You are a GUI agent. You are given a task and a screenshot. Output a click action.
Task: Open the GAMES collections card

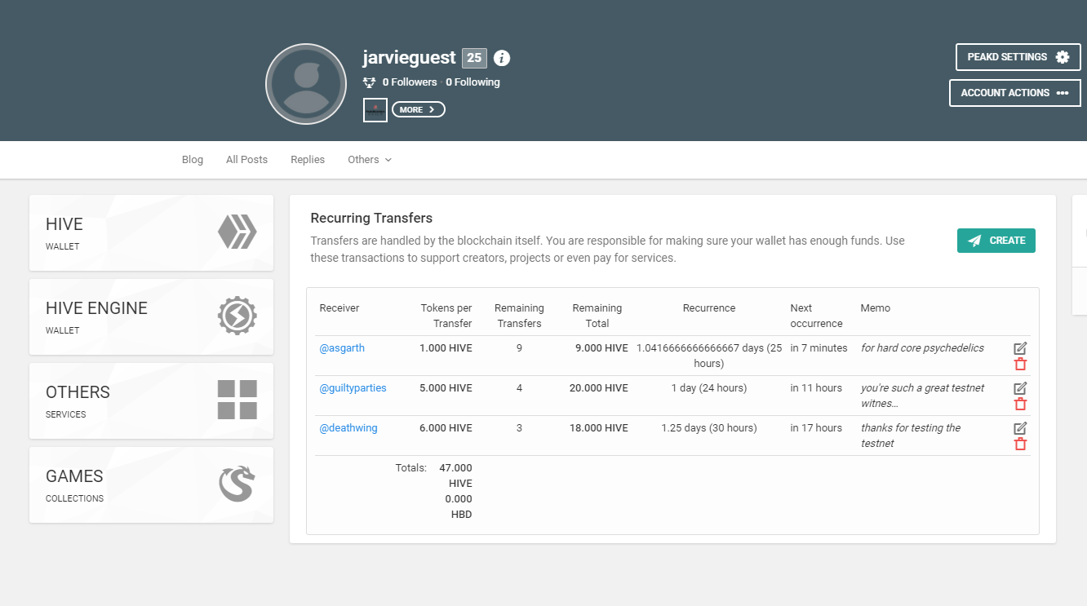(x=151, y=484)
